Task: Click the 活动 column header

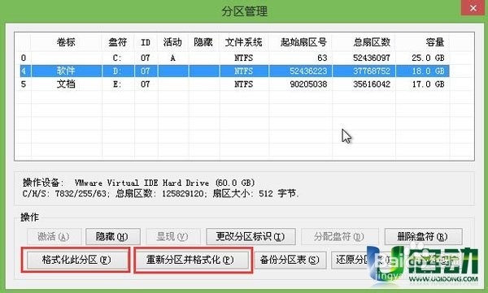Action: click(172, 42)
